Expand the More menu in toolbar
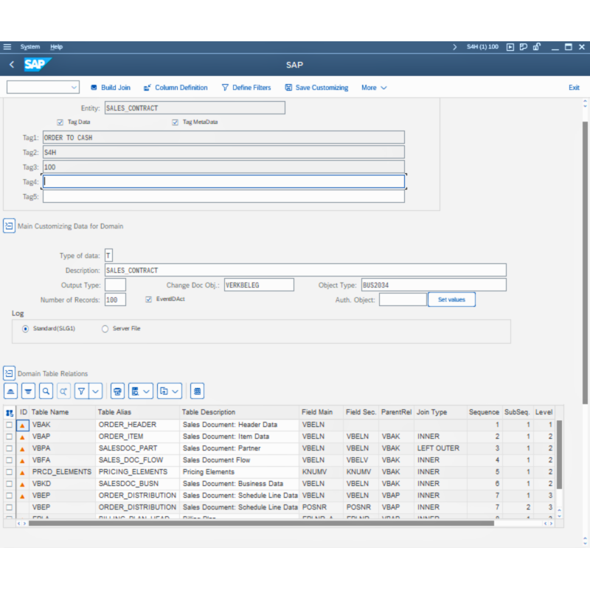 click(x=373, y=88)
